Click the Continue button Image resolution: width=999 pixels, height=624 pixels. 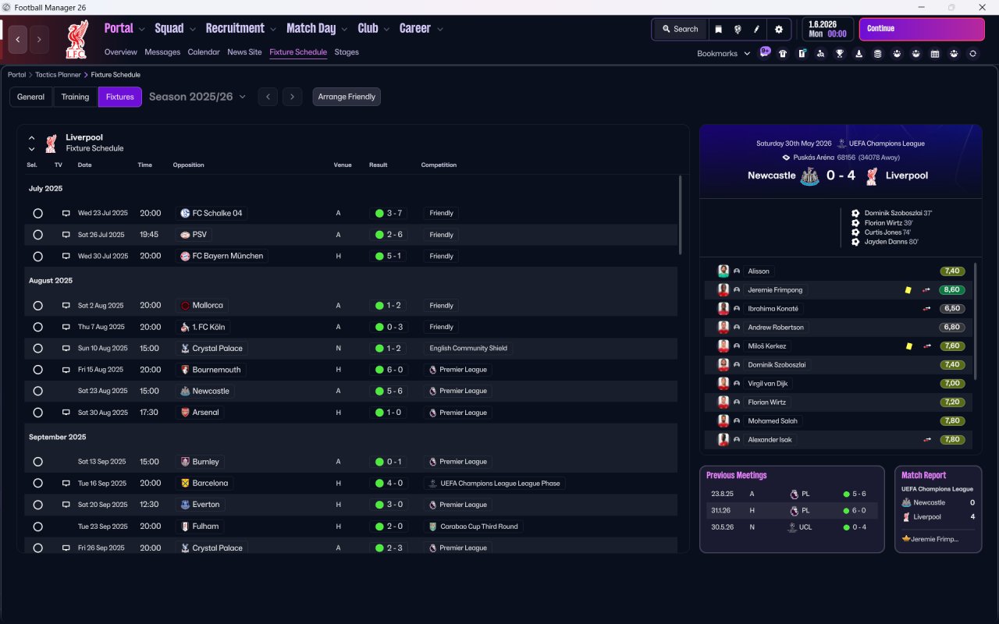pyautogui.click(x=922, y=29)
